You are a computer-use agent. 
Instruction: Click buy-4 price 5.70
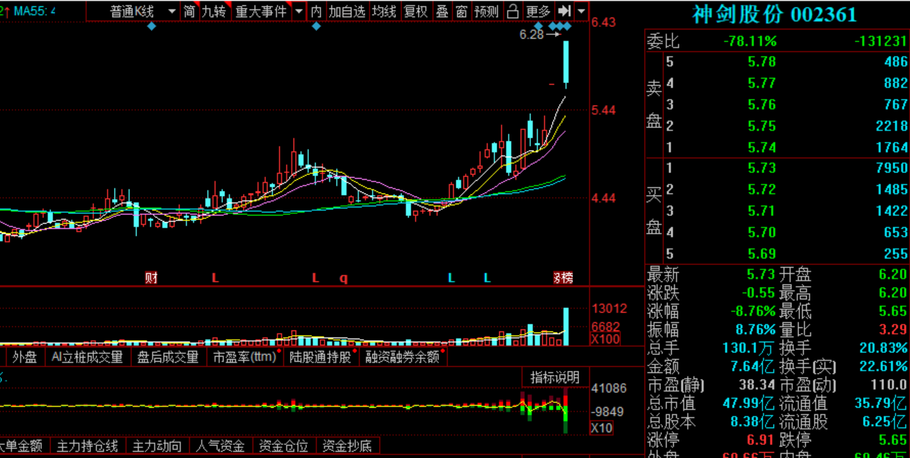coord(761,232)
